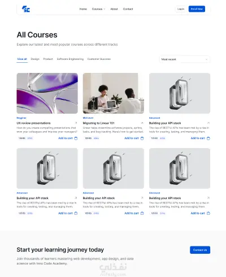Viewport: 226px width, 277px height.
Task: Click the cart icon on the bottom-right course card
Action: (x=208, y=213)
